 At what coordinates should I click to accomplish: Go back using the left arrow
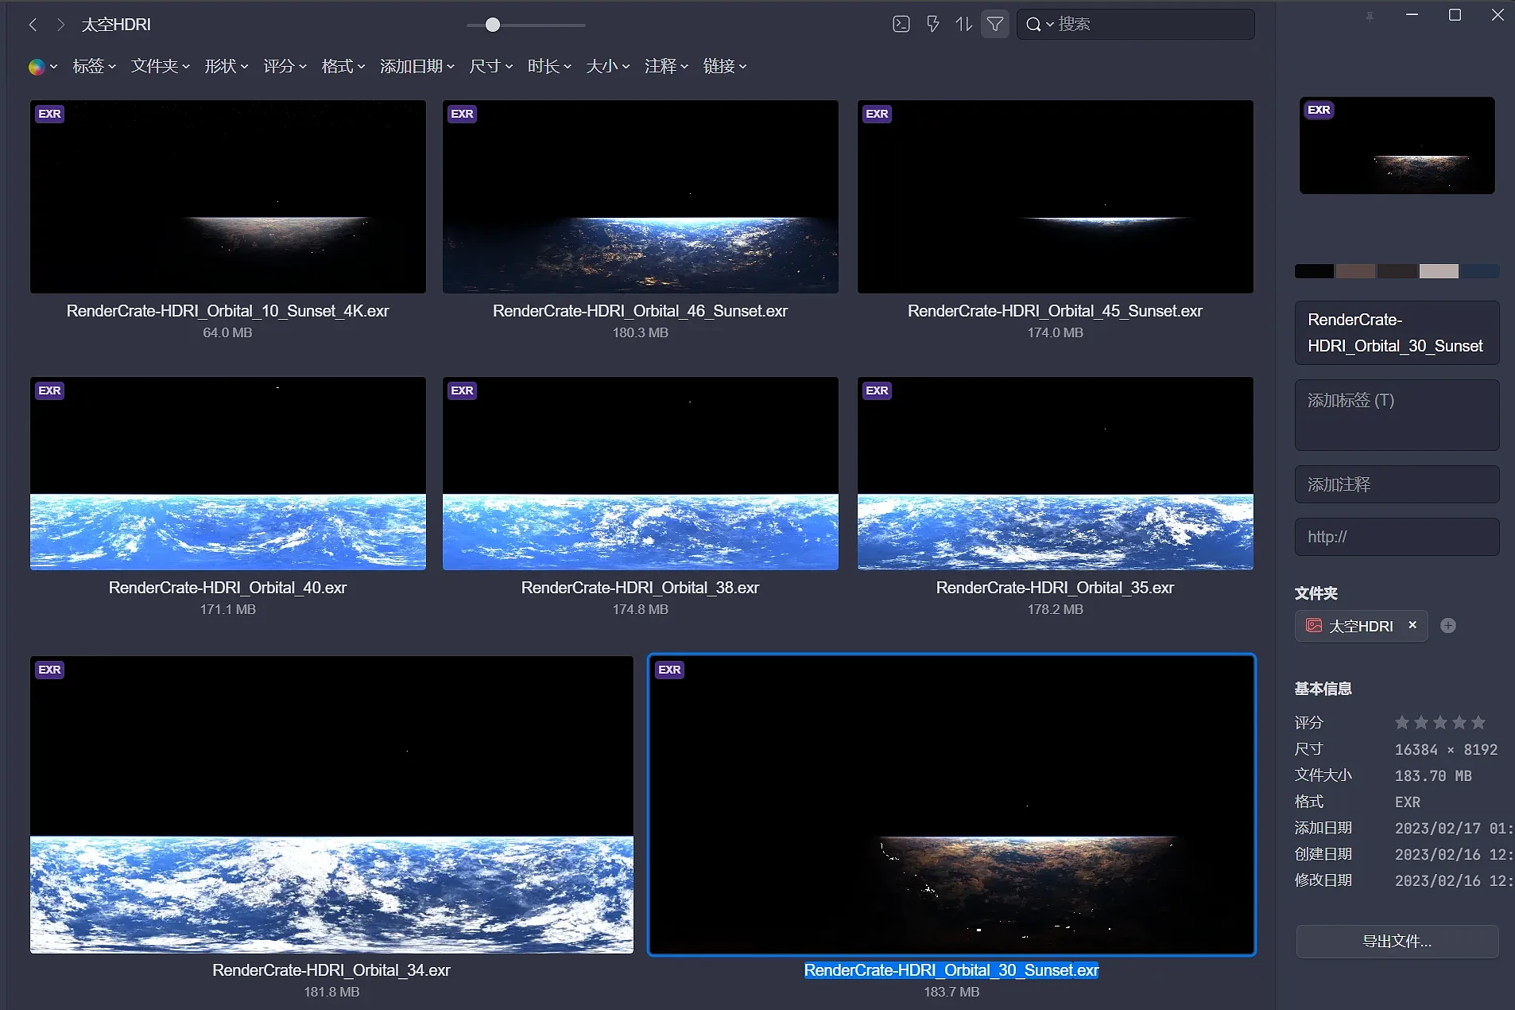[33, 25]
